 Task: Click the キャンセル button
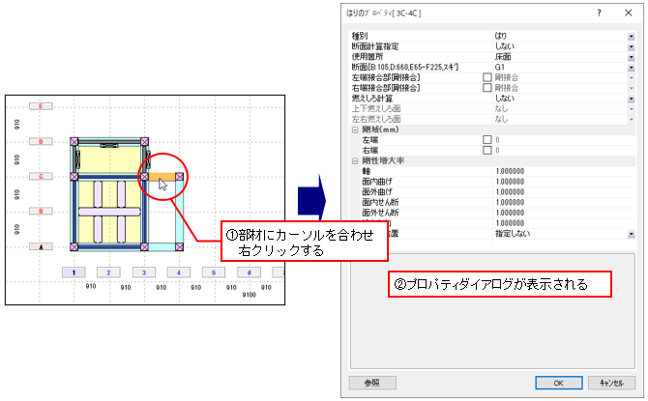tap(611, 383)
